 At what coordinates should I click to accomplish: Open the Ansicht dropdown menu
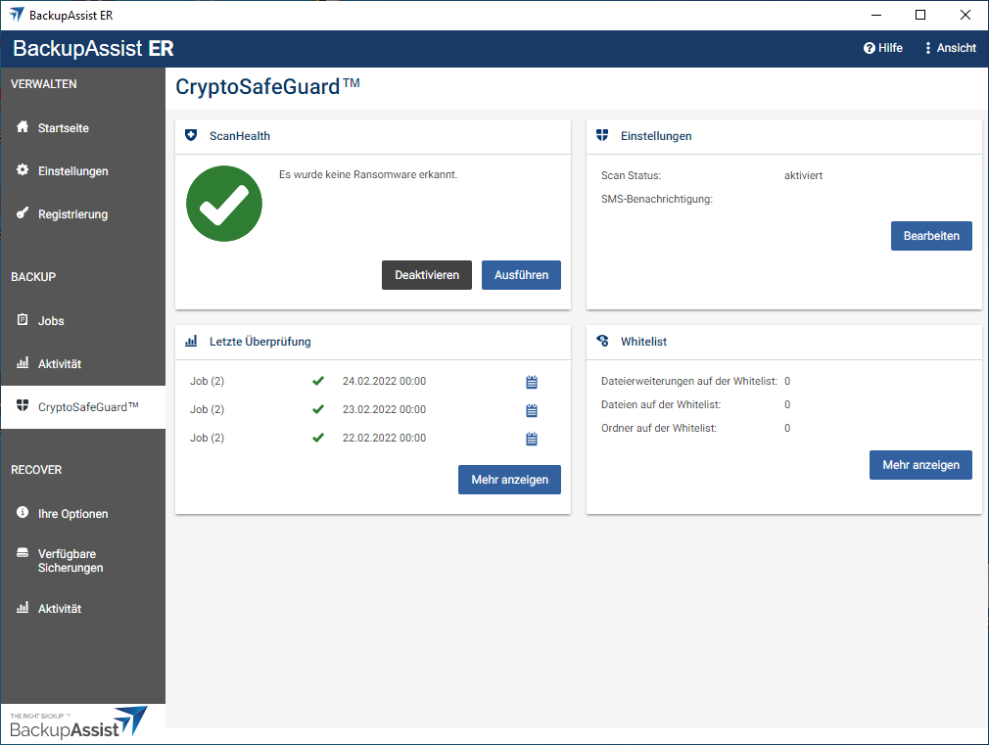pos(949,48)
